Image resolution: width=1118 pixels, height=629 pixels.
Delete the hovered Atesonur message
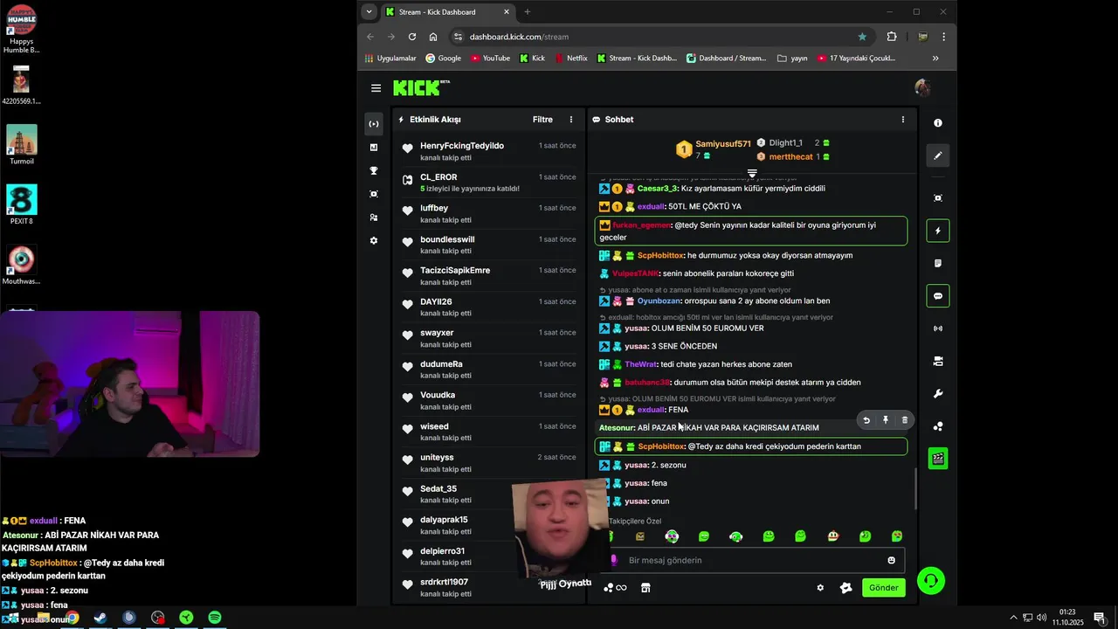pos(904,420)
